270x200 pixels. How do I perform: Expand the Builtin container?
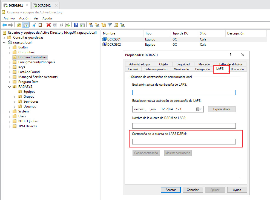[9, 47]
